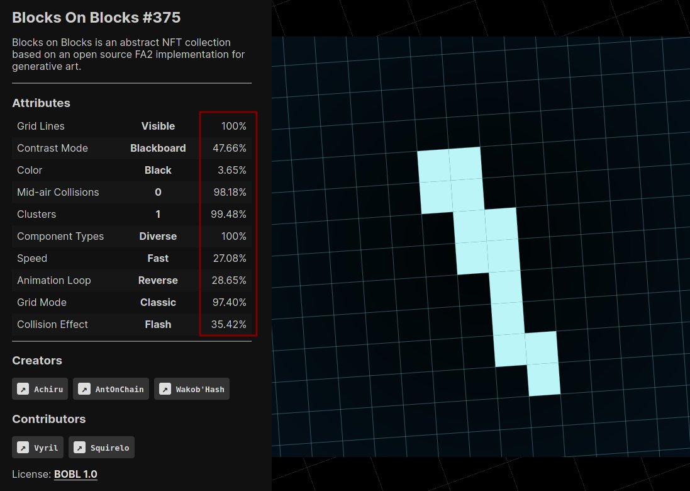690x491 pixels.
Task: Click the Flash collision effect value
Action: click(158, 324)
